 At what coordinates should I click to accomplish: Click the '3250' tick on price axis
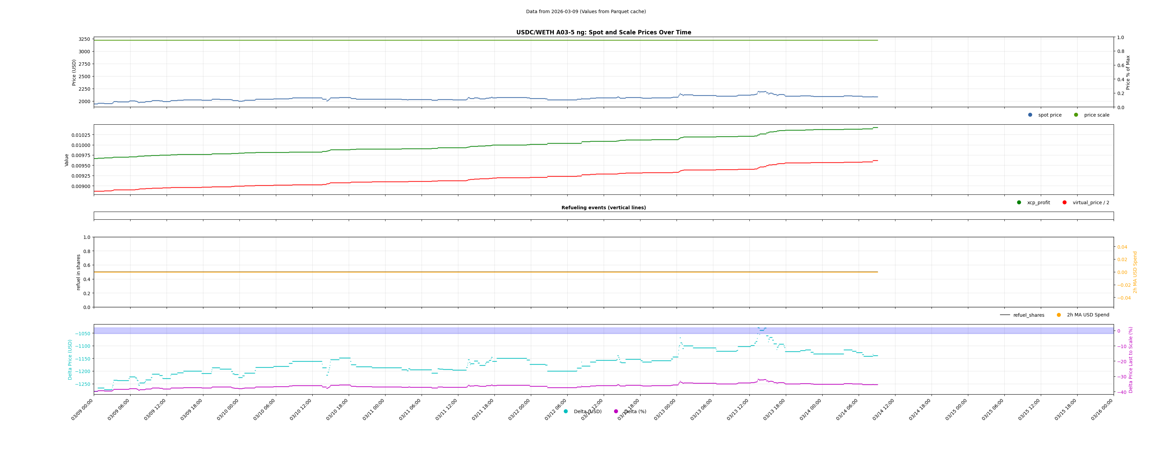(84, 39)
